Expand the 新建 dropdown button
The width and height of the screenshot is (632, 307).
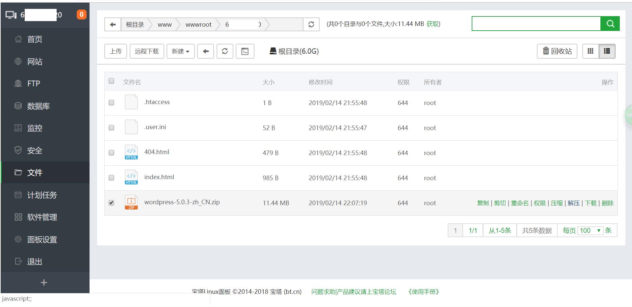pos(180,51)
